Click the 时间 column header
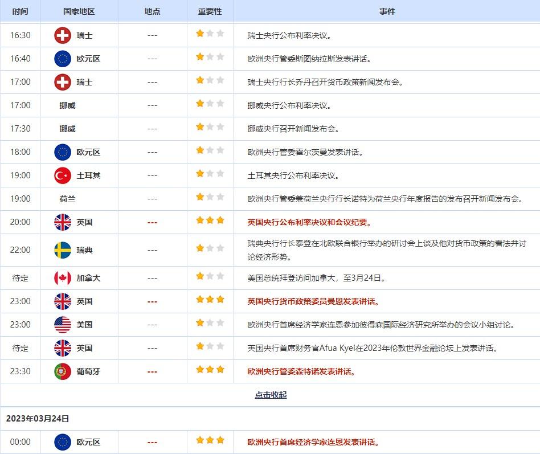540x454 pixels. point(21,11)
